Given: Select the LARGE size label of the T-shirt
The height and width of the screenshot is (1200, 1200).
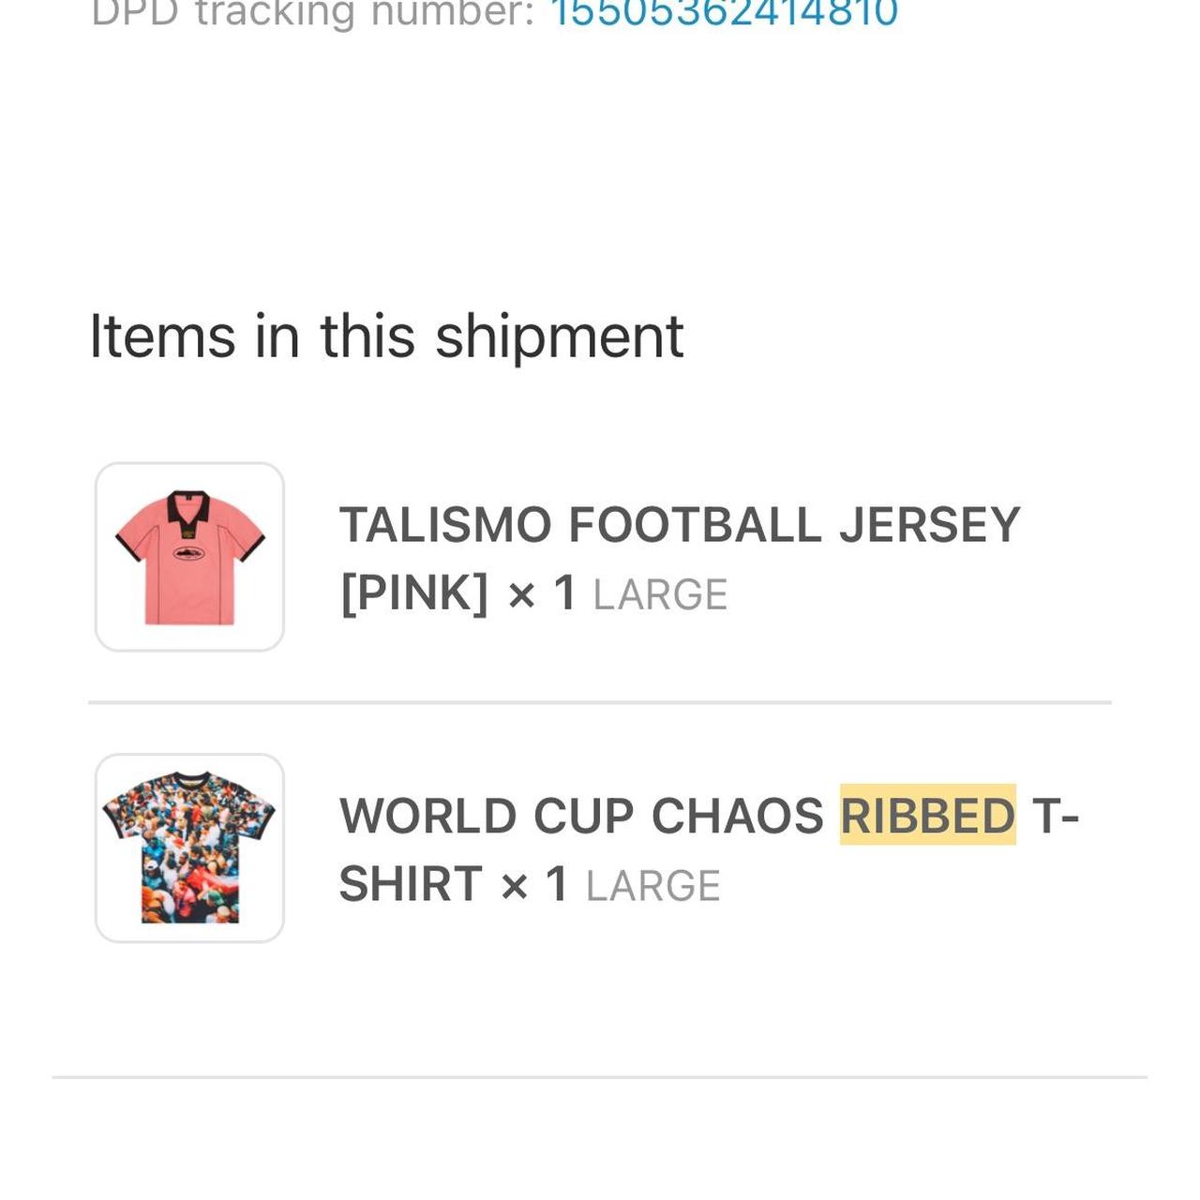Looking at the screenshot, I should [652, 886].
